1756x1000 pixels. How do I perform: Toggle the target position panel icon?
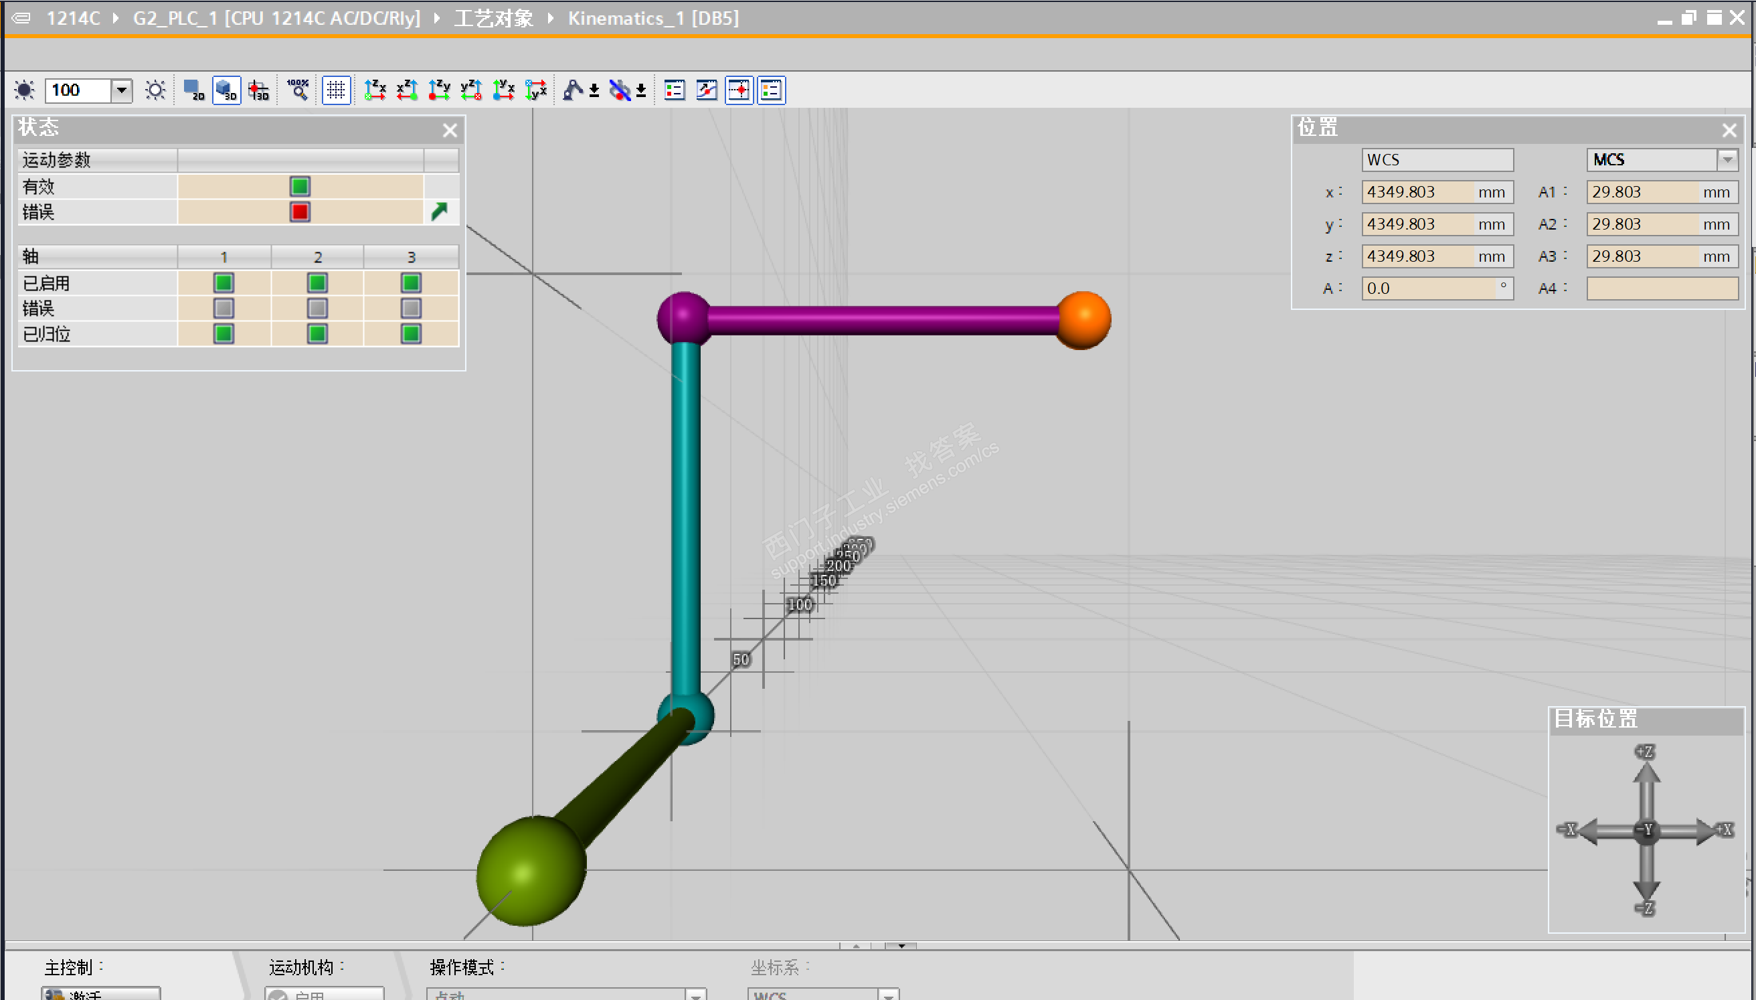739,90
